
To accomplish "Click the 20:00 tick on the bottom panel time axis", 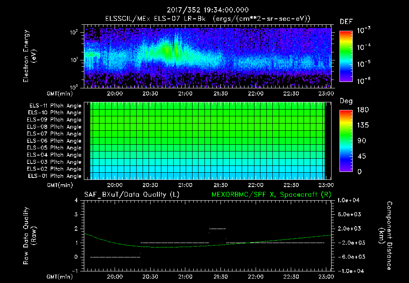I will [115, 277].
